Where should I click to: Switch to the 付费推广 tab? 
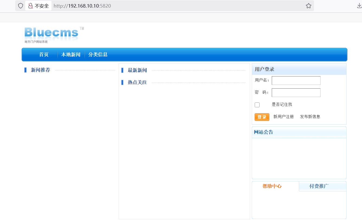tap(319, 186)
